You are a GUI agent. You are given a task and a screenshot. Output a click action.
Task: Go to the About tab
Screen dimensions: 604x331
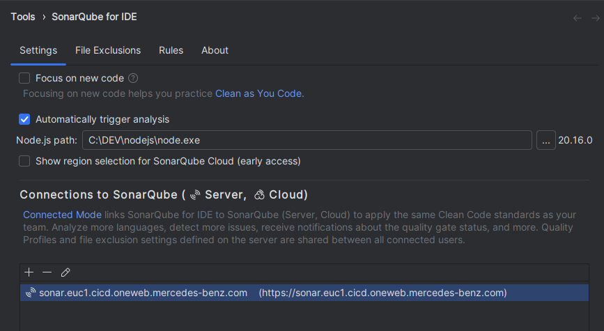tap(215, 50)
